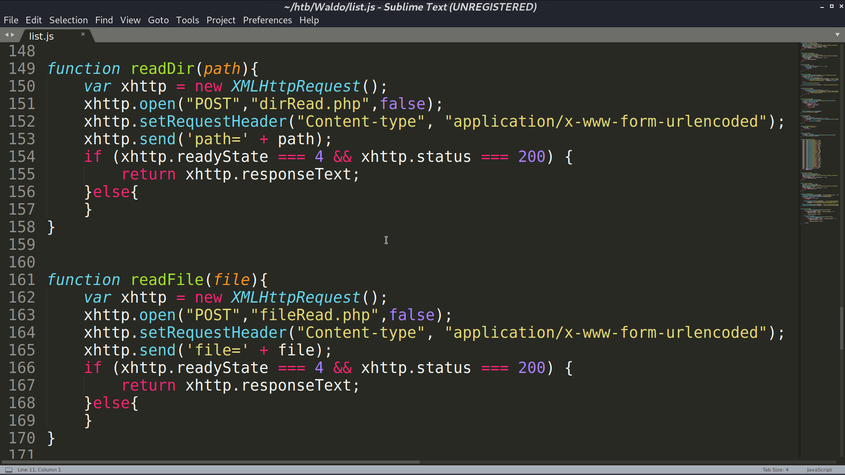The height and width of the screenshot is (475, 845).
Task: Click the "dirRead.php" string
Action: pos(310,104)
